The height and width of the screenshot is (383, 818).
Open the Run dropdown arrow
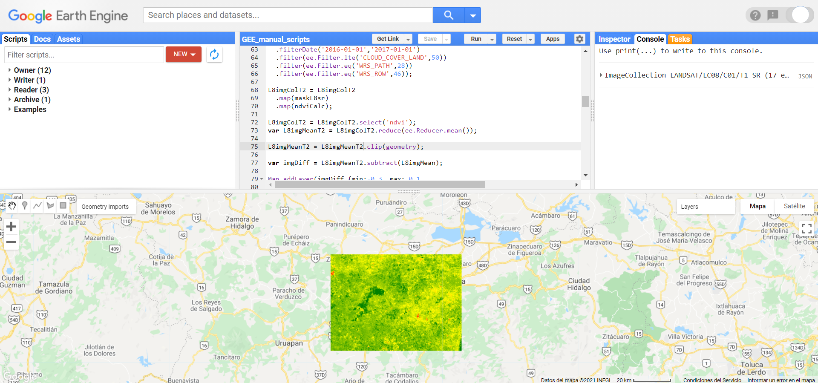tap(492, 39)
